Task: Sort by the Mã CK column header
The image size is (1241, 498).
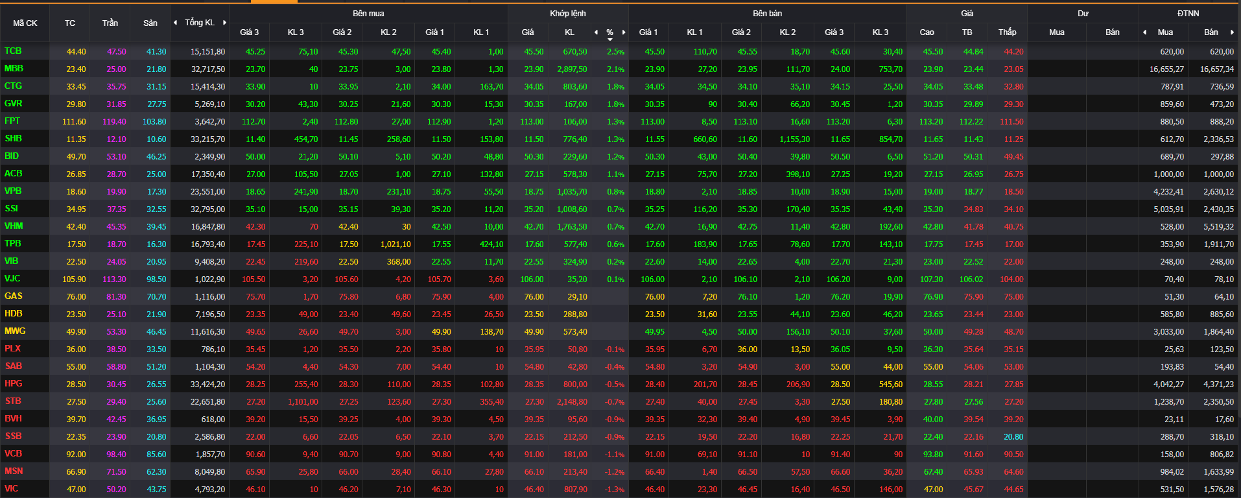Action: tap(25, 23)
